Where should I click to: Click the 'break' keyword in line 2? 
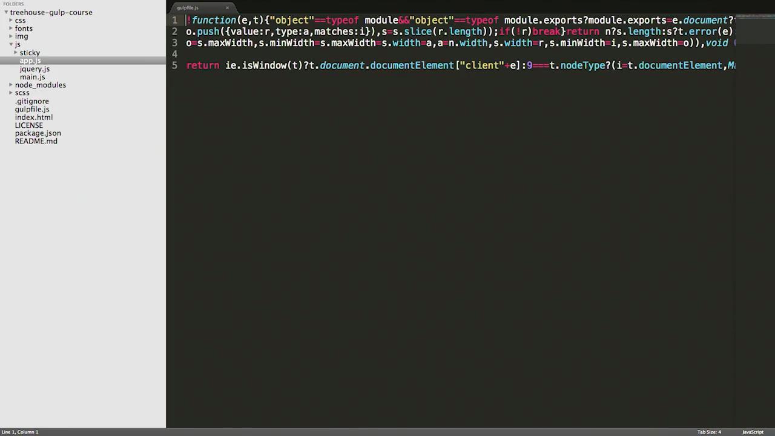point(546,31)
